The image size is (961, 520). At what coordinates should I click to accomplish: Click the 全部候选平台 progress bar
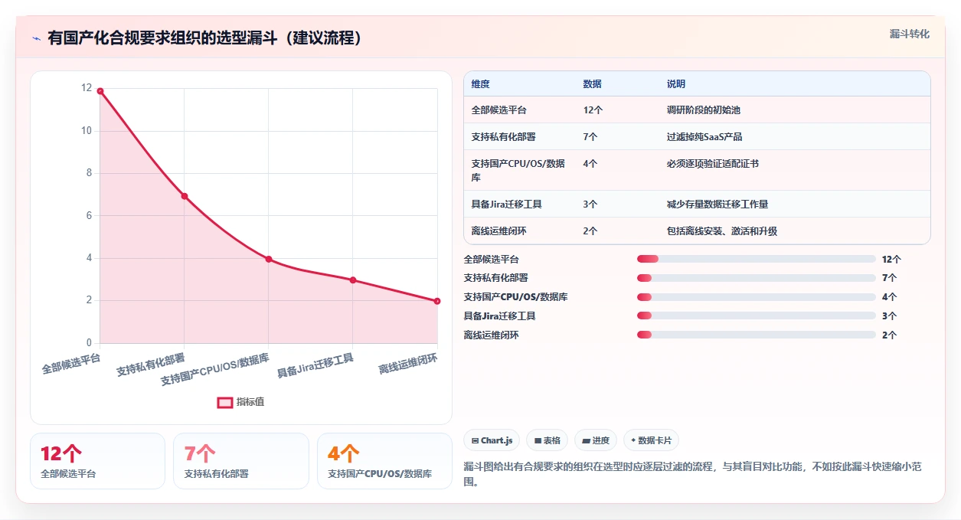pyautogui.click(x=756, y=260)
